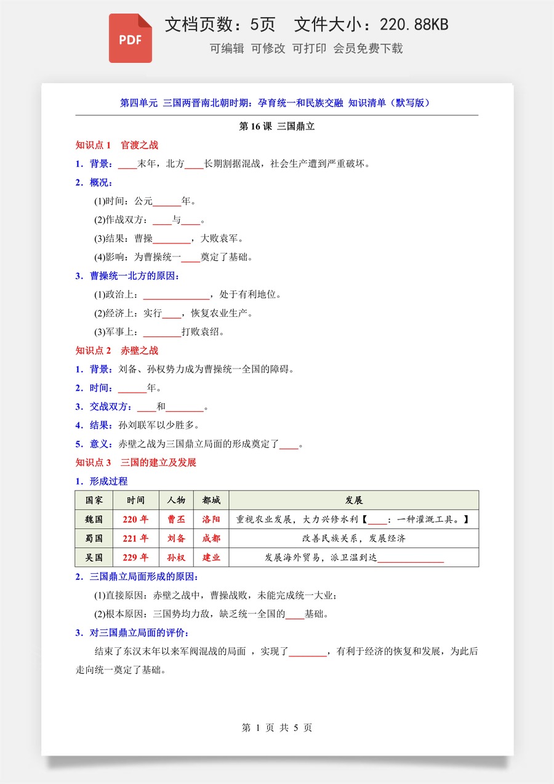Click the heading '知识点 2 赤壁之战'
The height and width of the screenshot is (784, 554).
117,351
